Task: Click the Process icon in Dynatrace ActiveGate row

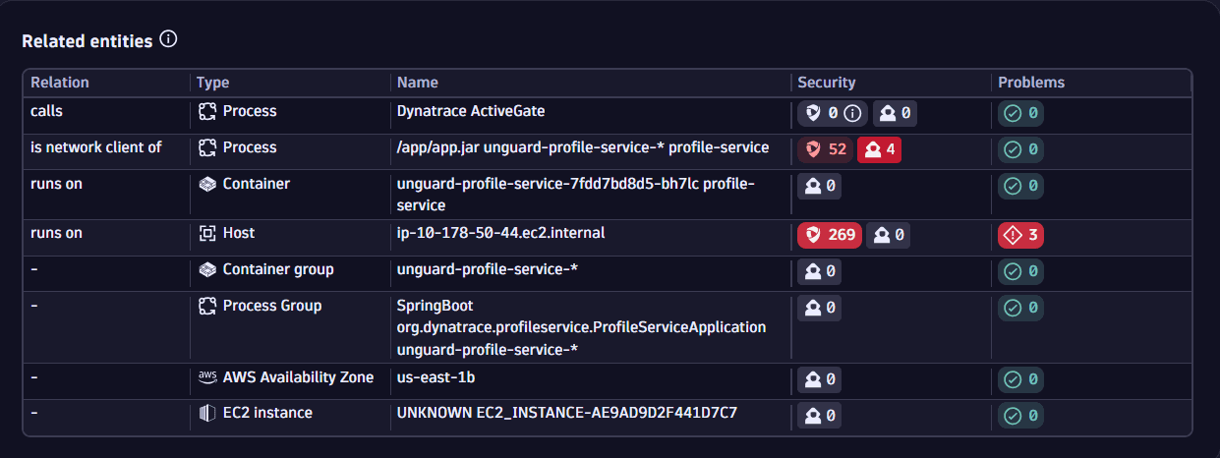Action: [206, 112]
